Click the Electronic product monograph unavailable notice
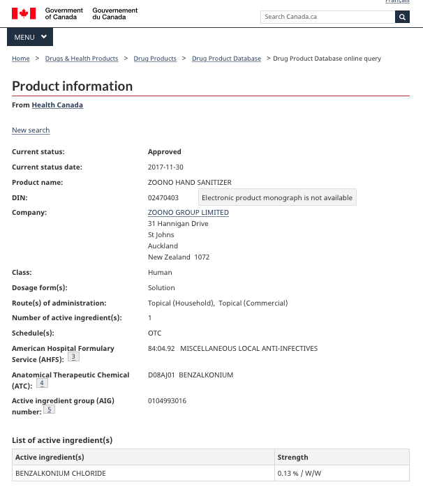This screenshot has height=496, width=423. [277, 198]
